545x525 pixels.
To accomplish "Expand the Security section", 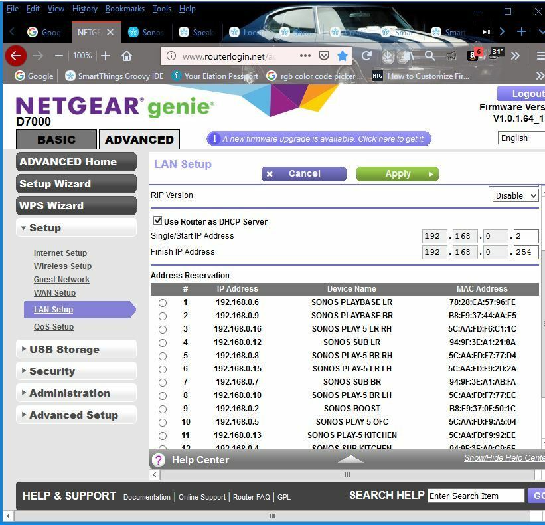I will tap(76, 371).
